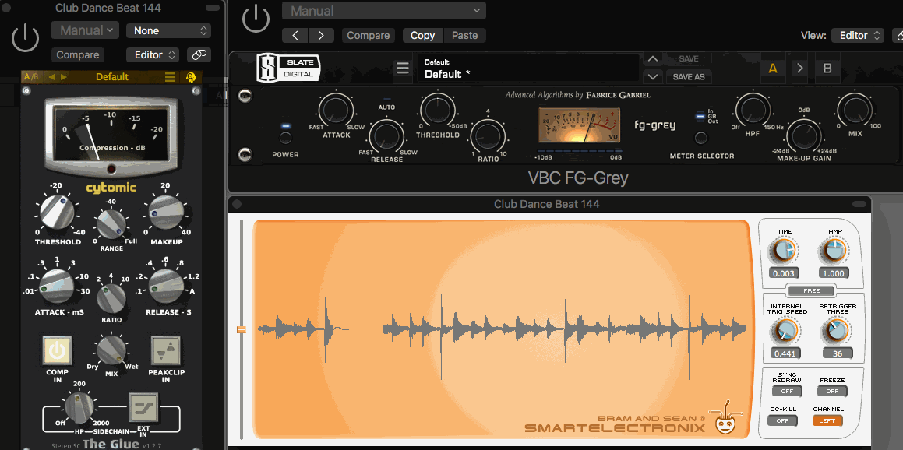This screenshot has height=450, width=903.
Task: Click the FG-Grey THRESHOLD knob
Action: pos(437,109)
